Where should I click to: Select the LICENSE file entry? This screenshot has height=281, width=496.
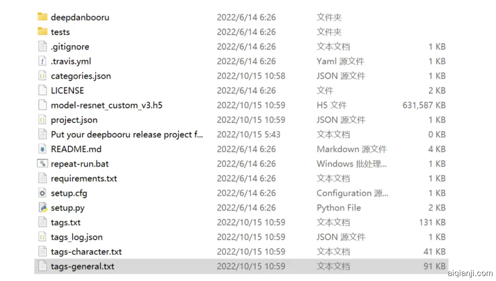coord(67,91)
